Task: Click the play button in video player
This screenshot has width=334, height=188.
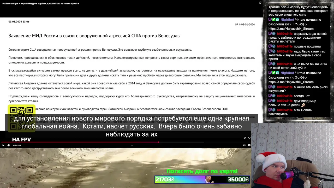Action: [x=3, y=145]
